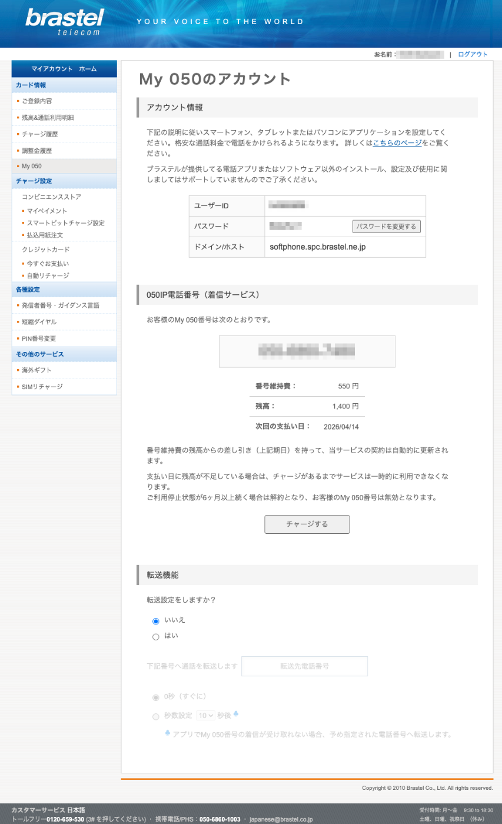Click the 転送先電話番号 input field
The height and width of the screenshot is (824, 502).
coord(304,666)
